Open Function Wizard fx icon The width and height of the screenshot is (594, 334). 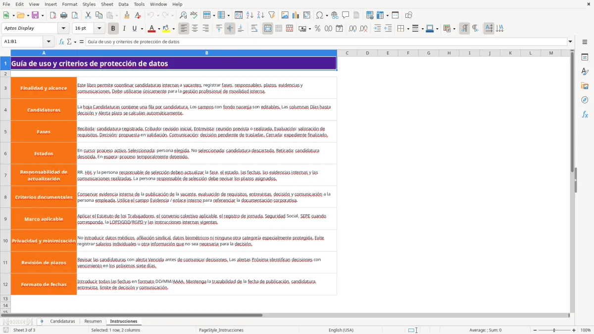point(62,42)
